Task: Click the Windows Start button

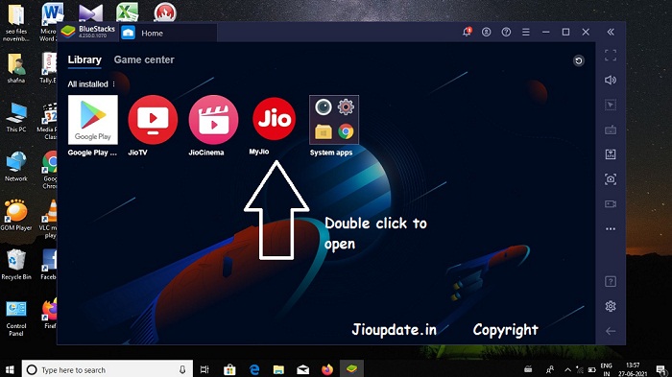Action: tap(10, 369)
